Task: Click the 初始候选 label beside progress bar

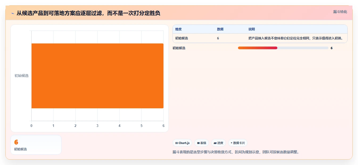Action: coord(179,48)
